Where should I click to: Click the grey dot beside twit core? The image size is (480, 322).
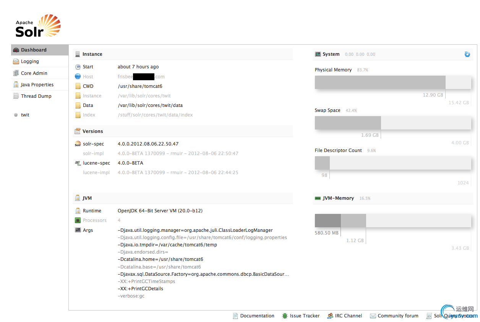(x=16, y=115)
